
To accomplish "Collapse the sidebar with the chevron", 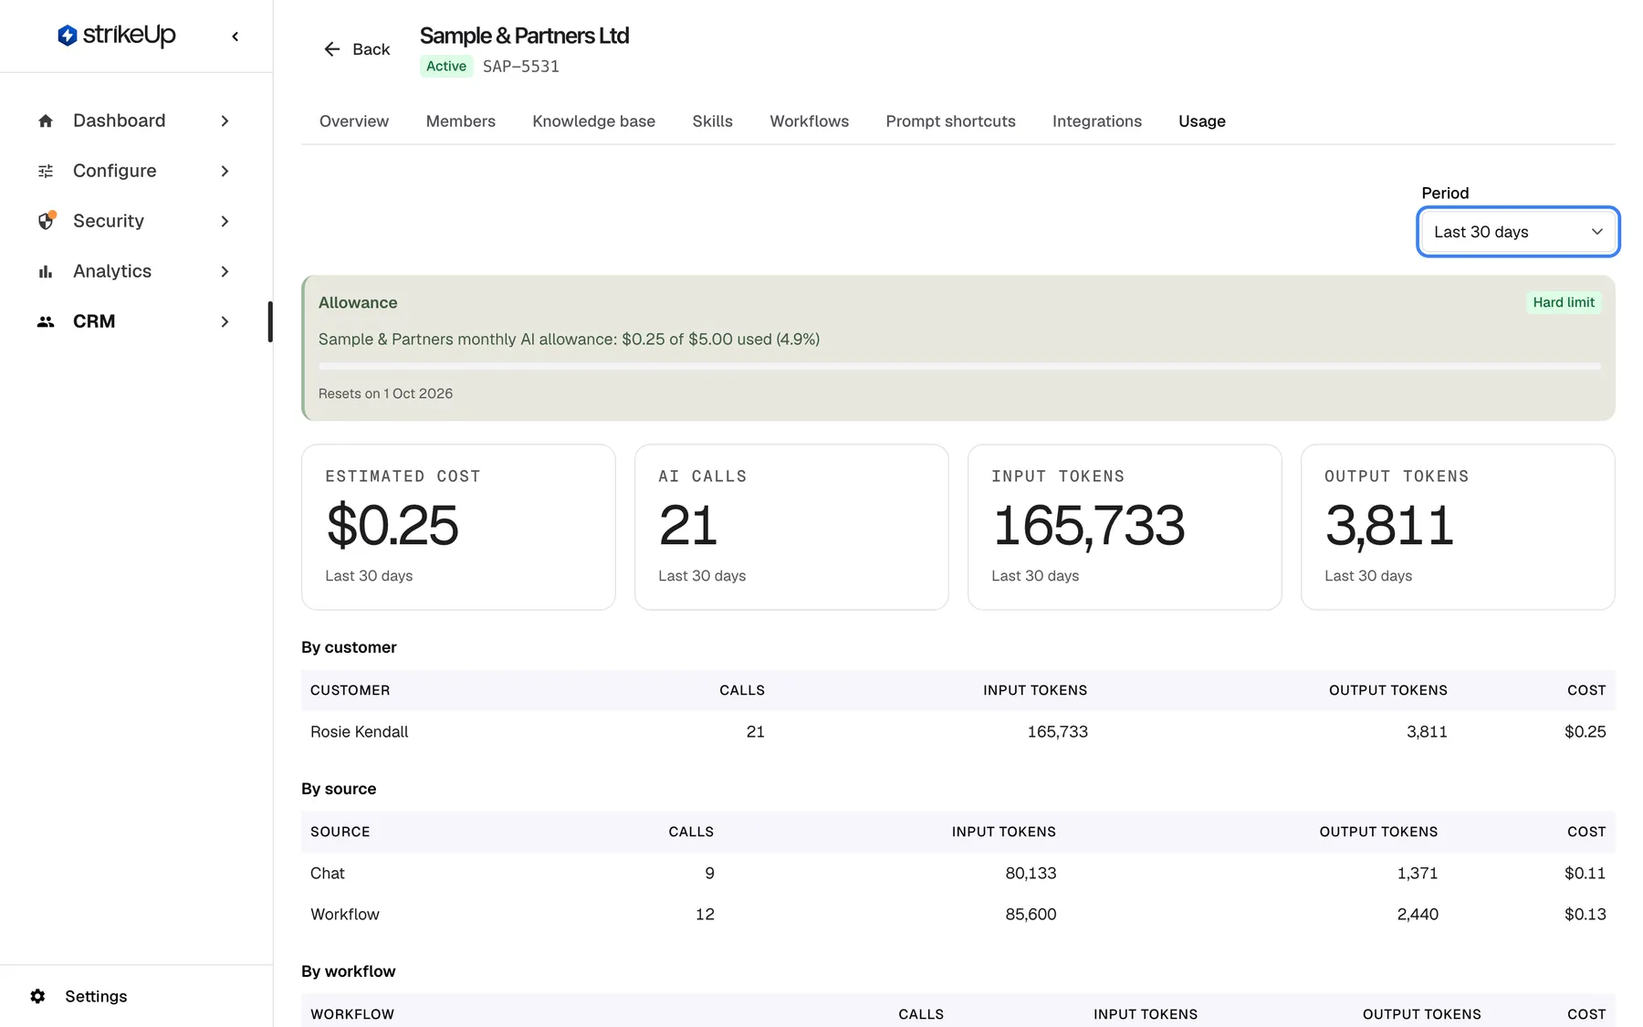I will (235, 37).
